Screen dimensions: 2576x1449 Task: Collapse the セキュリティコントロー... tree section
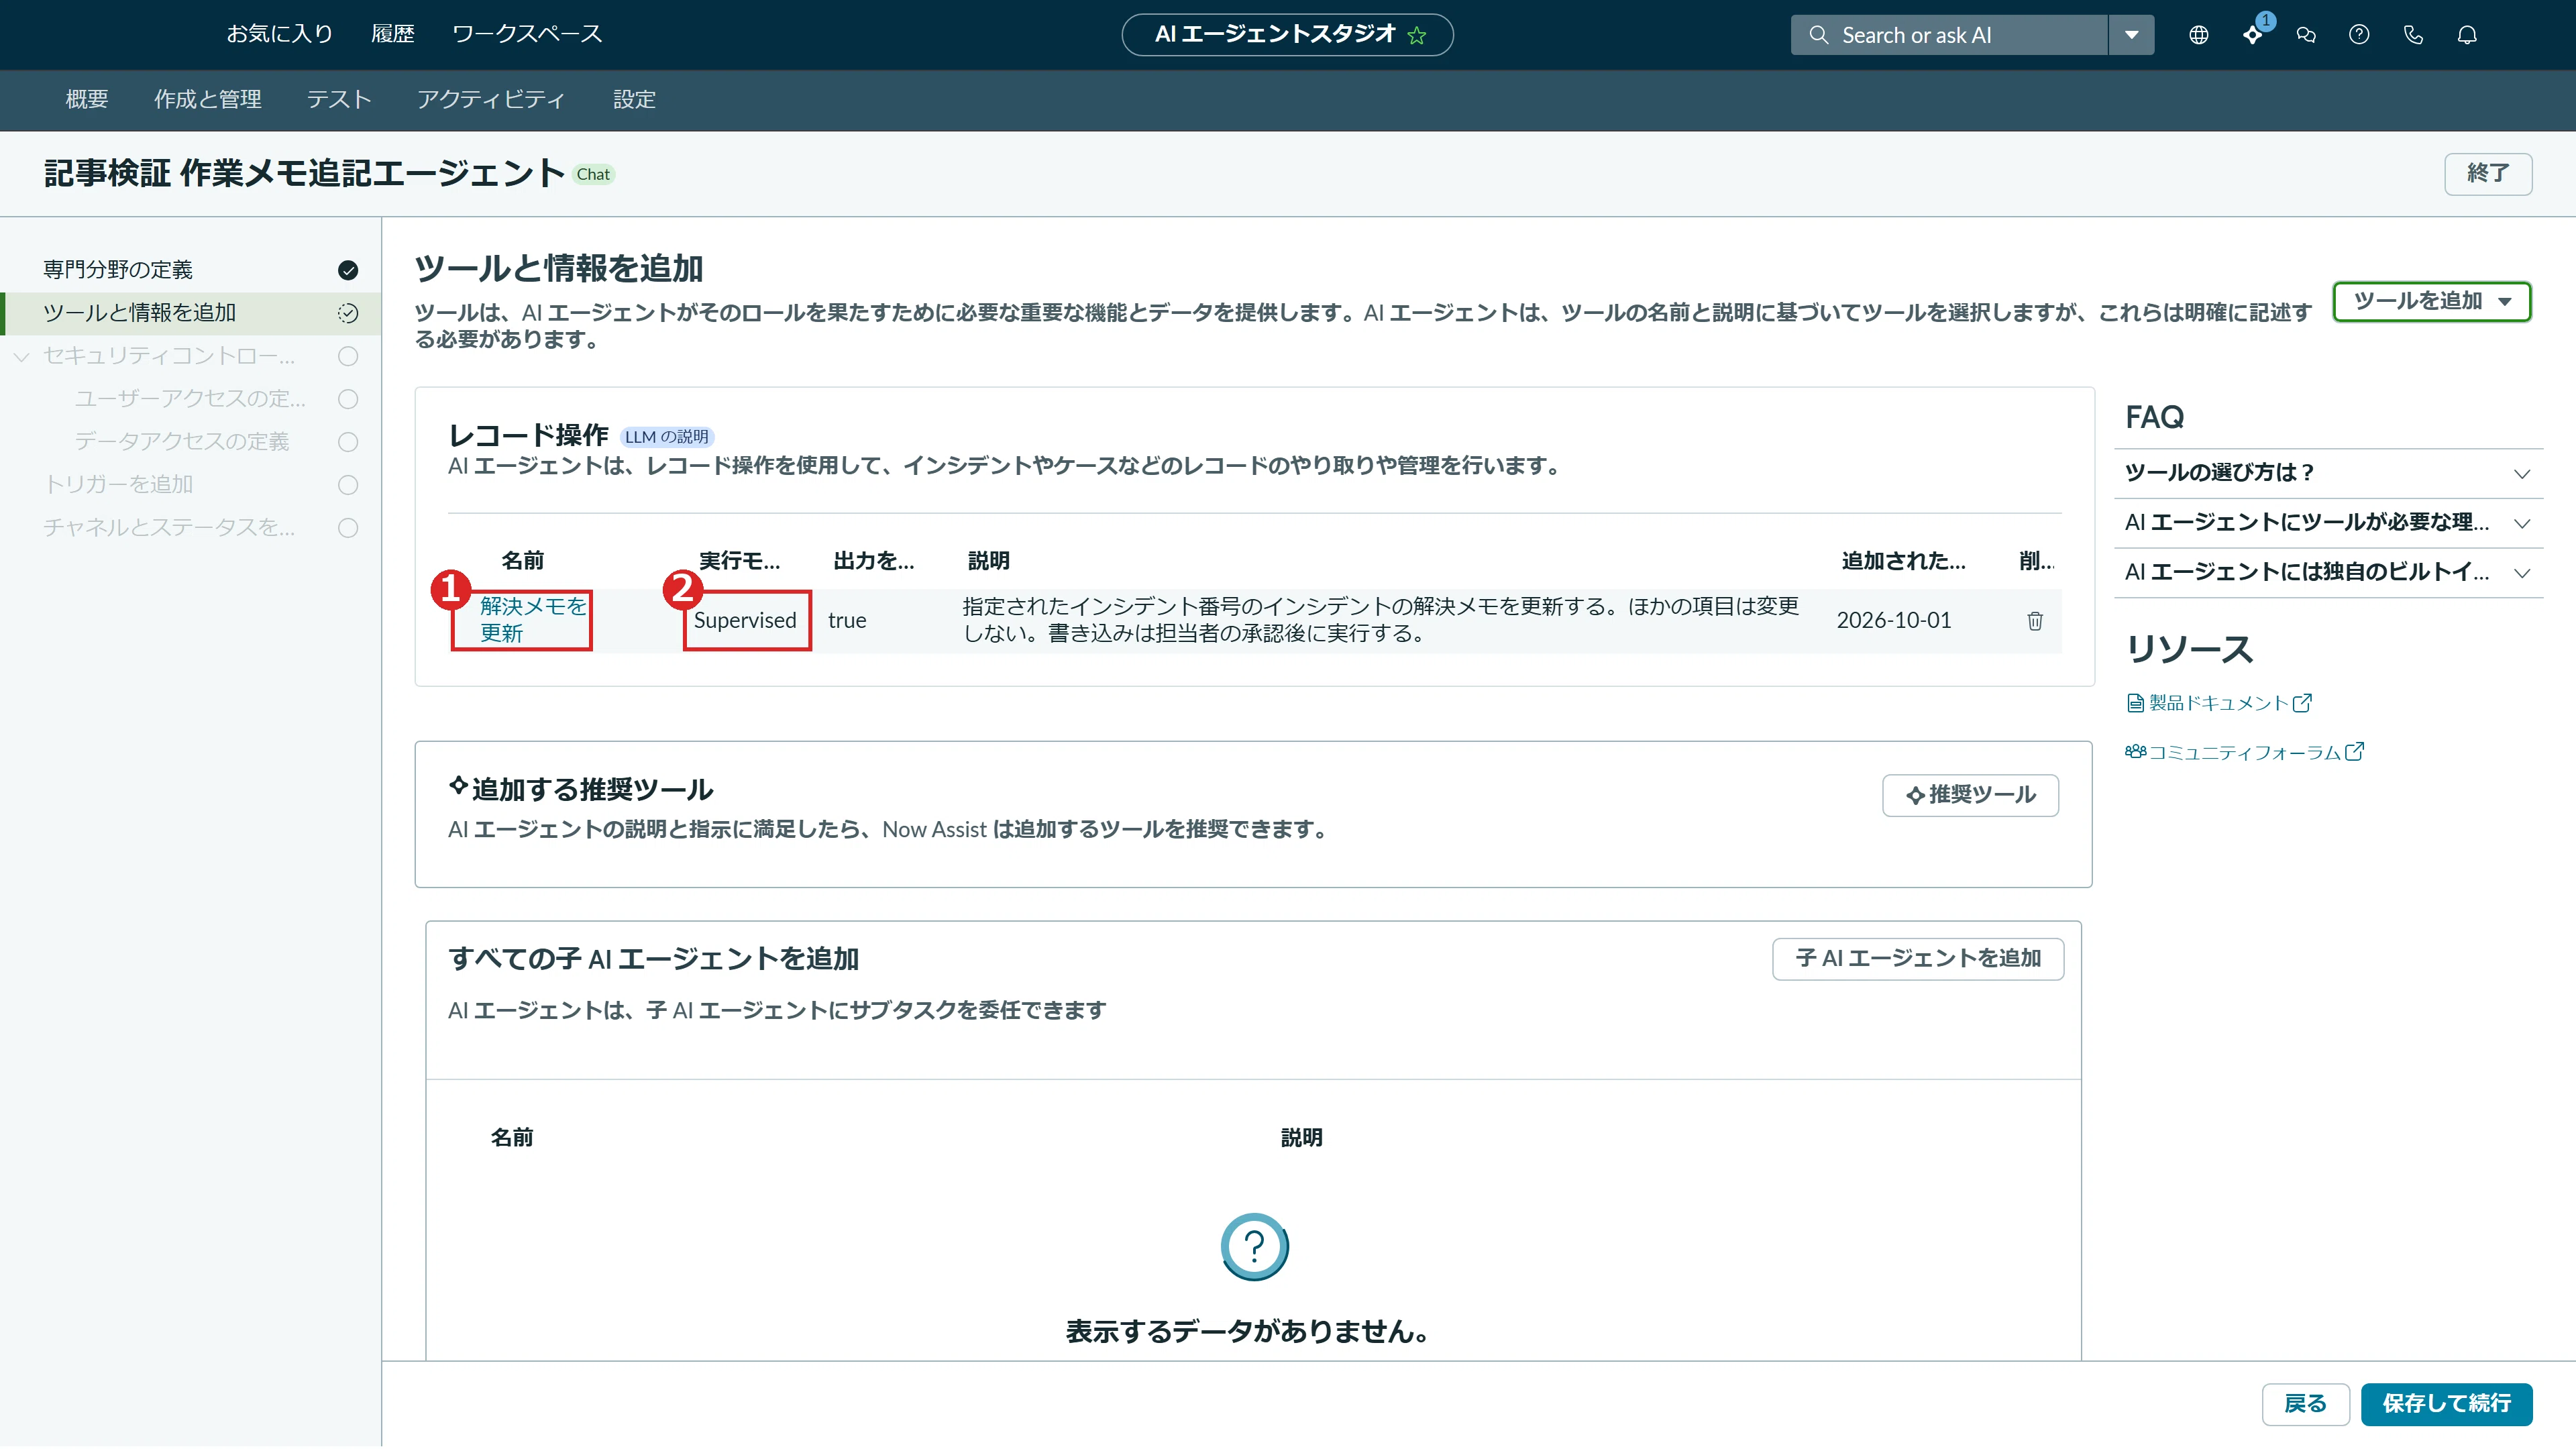pyautogui.click(x=21, y=356)
